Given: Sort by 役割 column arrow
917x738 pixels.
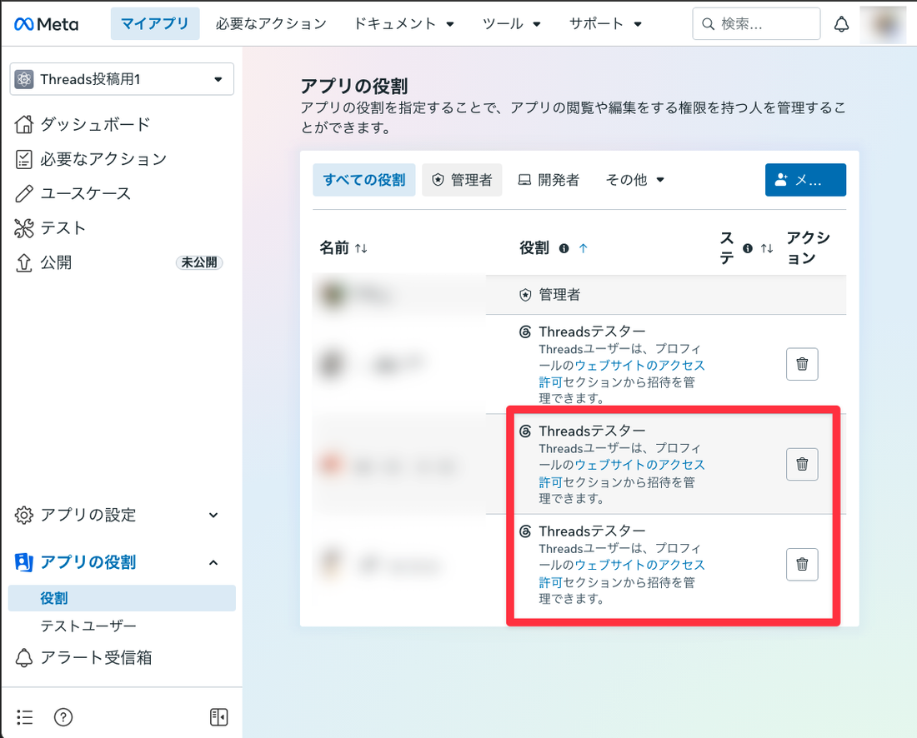Looking at the screenshot, I should tap(583, 248).
